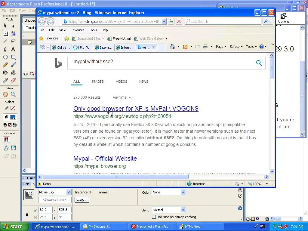Viewport: 308px width, 231px height.
Task: Click the IE Stop button
Action: (179, 21)
